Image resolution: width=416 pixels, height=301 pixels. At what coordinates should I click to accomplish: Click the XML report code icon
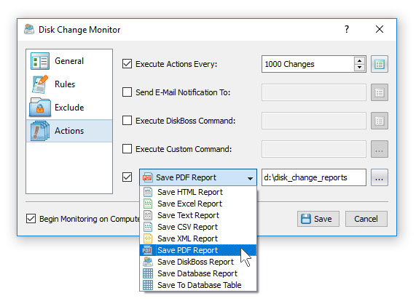click(x=148, y=238)
